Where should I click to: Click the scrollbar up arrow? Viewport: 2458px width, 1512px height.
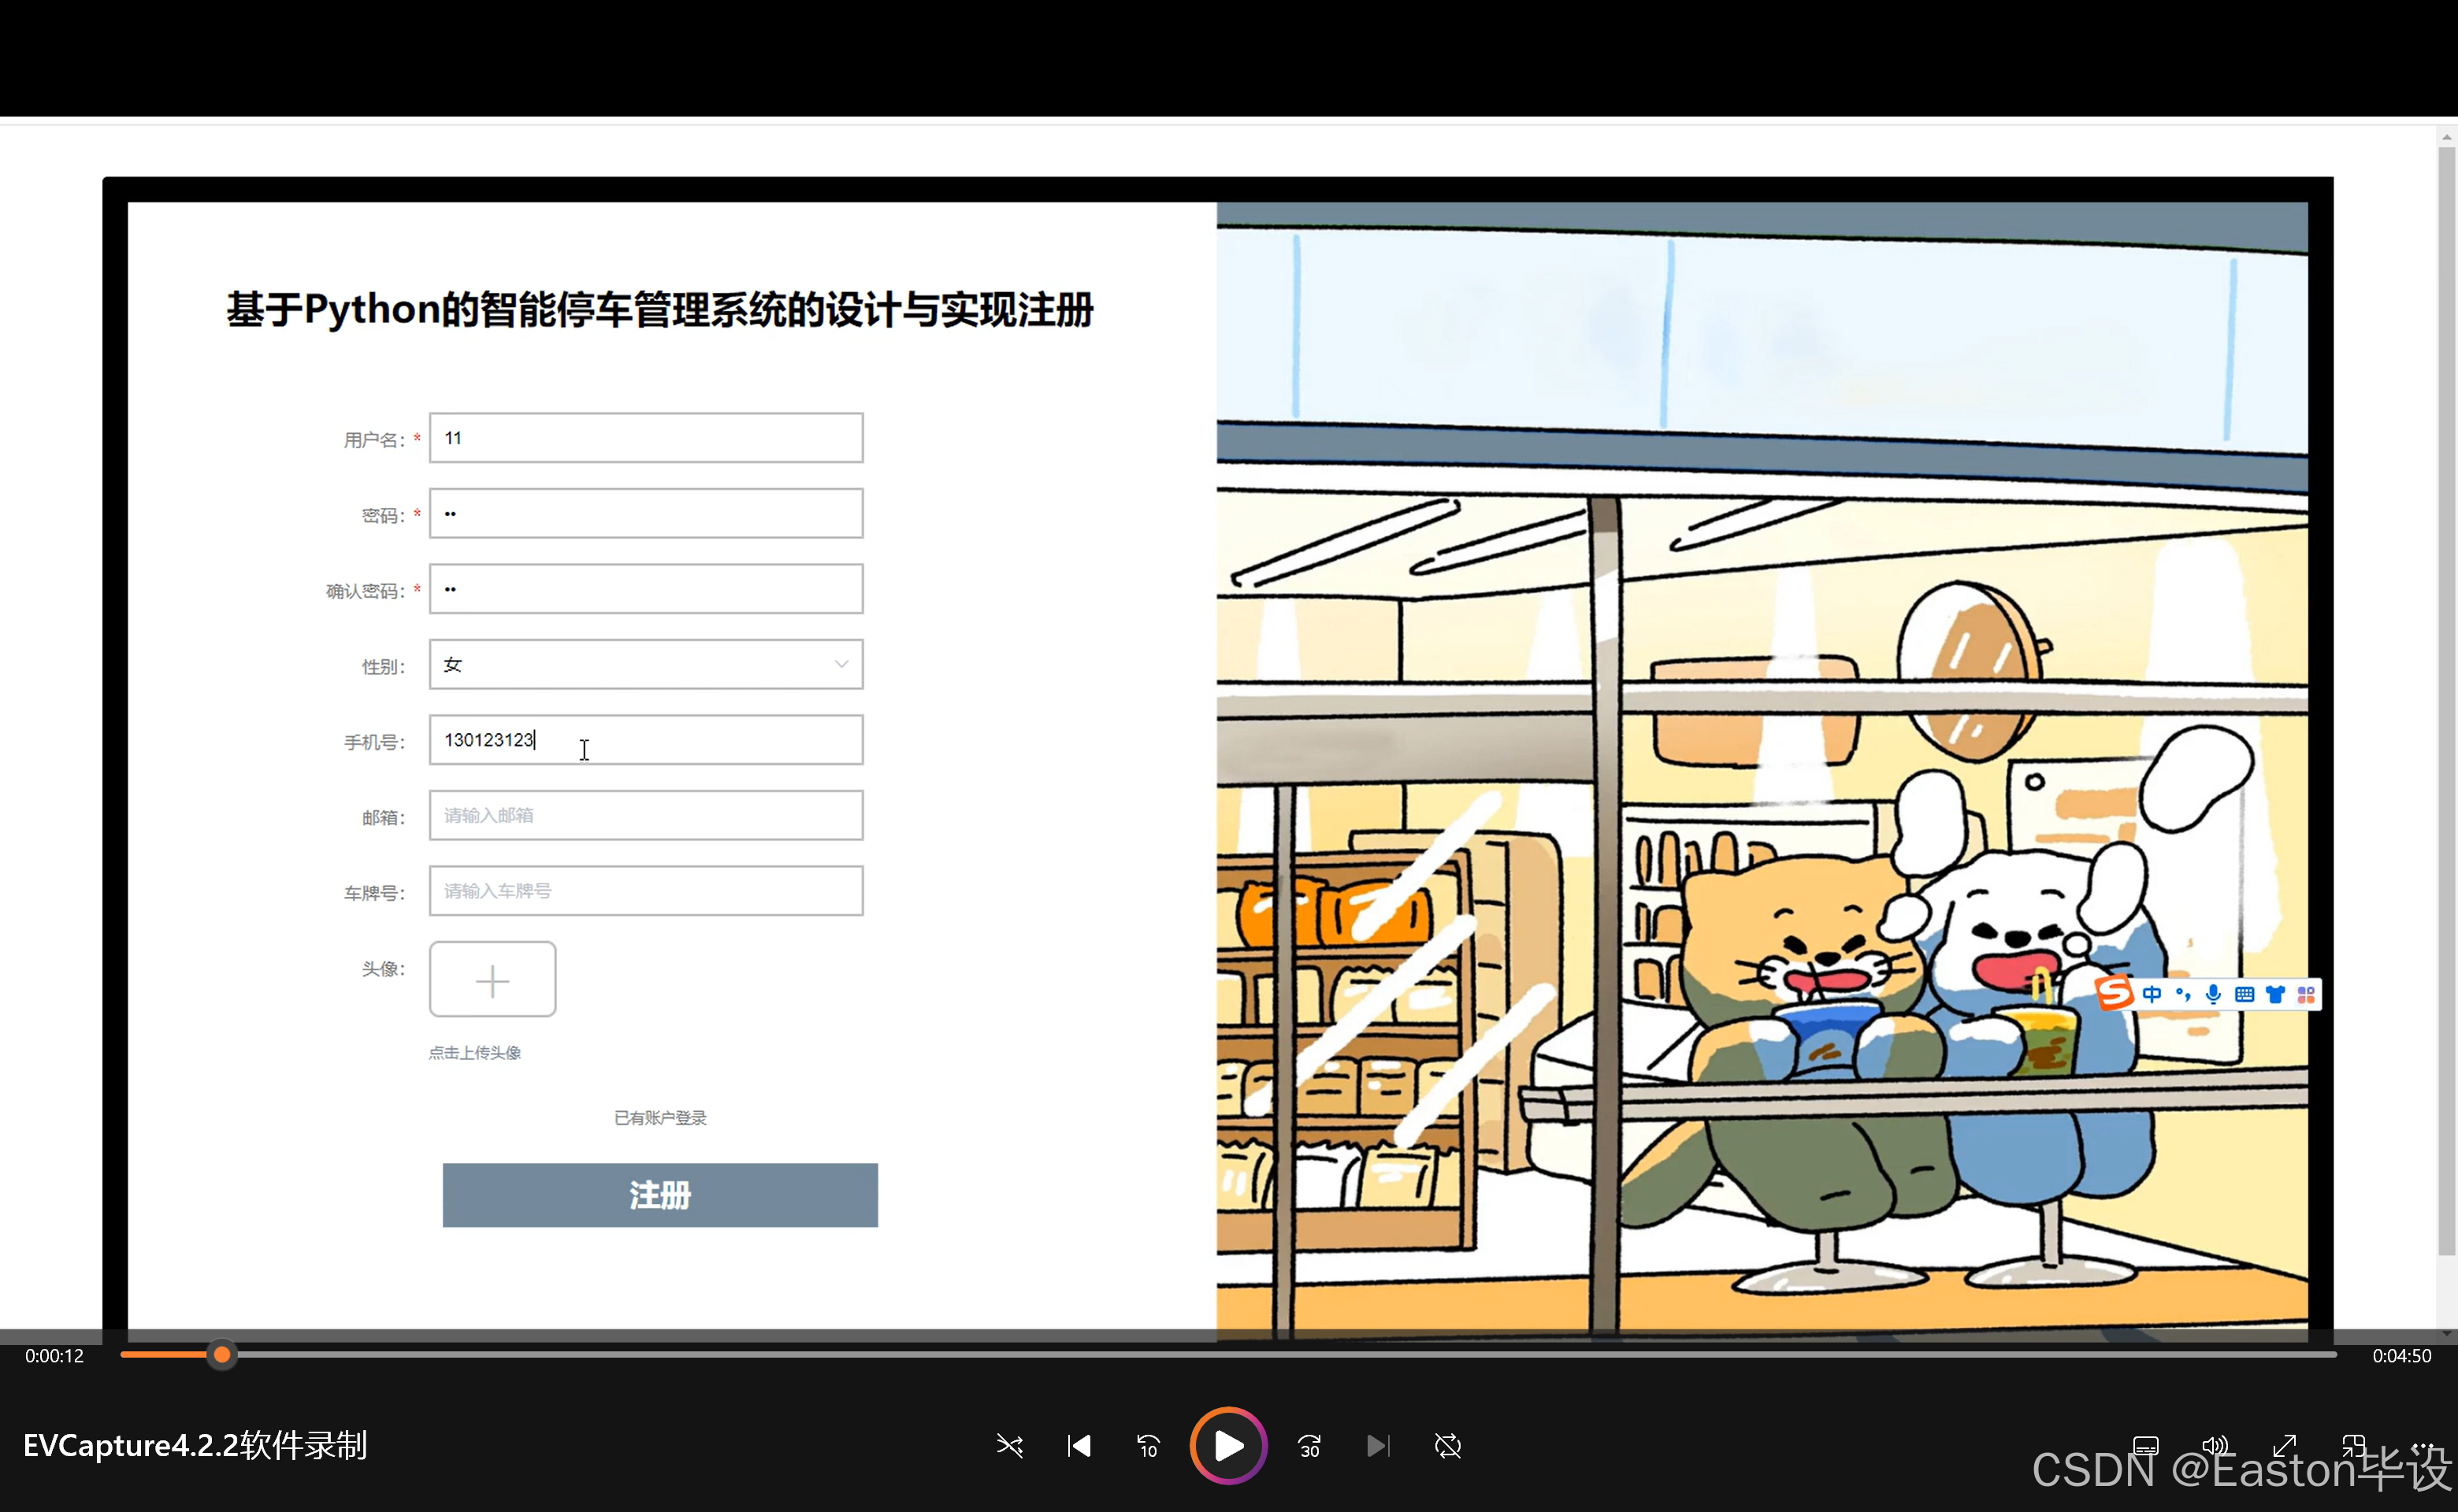coord(2447,137)
